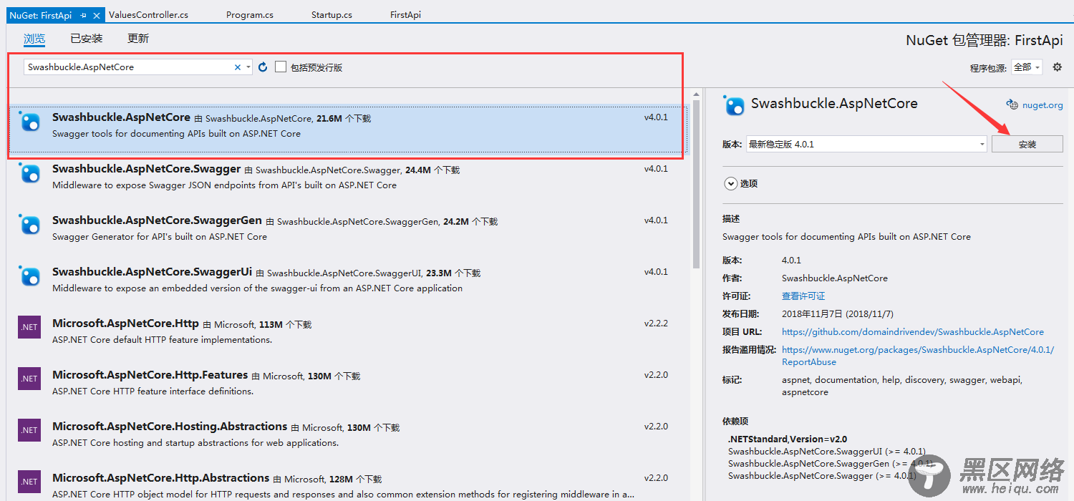Viewport: 1074px width, 501px height.
Task: Clear the search box text
Action: pos(238,67)
